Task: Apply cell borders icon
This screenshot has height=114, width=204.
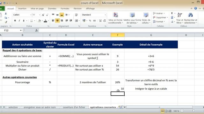Action: (32, 21)
